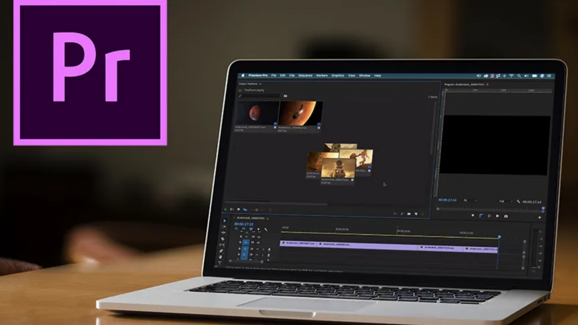Screen dimensions: 578x325
Task: Open the Graphics menu
Action: point(337,76)
